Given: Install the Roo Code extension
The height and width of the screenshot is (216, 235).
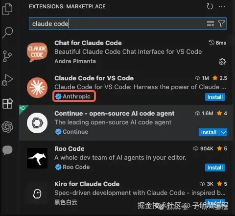Looking at the screenshot, I should (215, 168).
